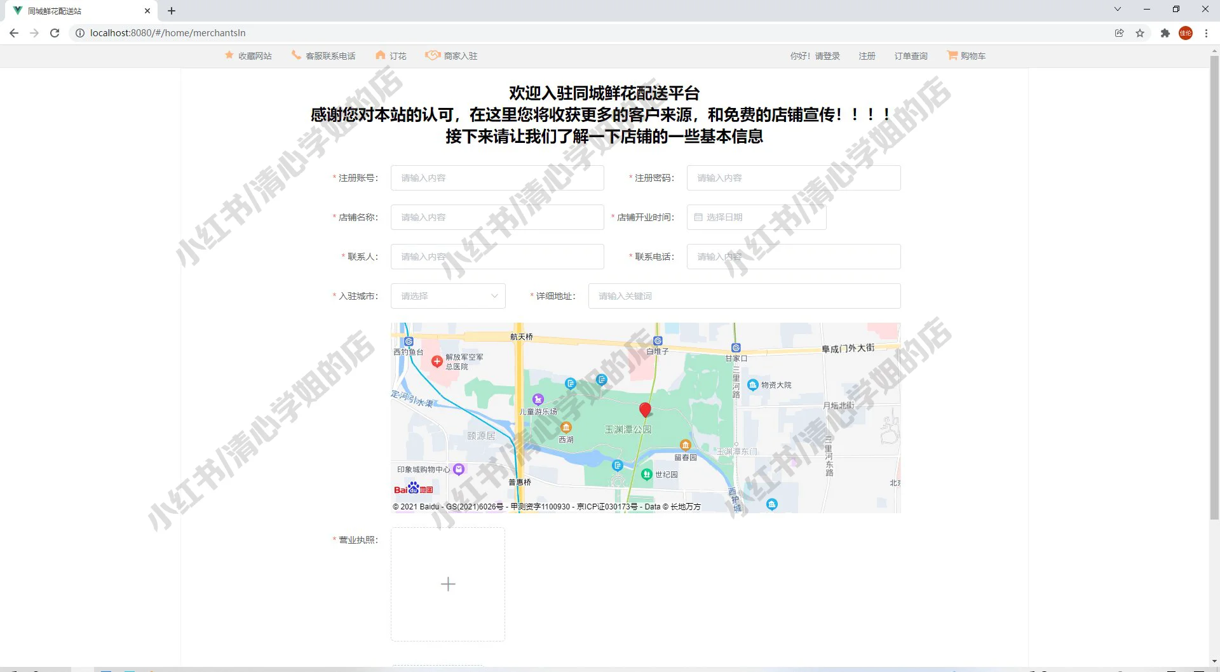The width and height of the screenshot is (1220, 672).
Task: Click the 商家入驻 storefront icon
Action: click(432, 56)
